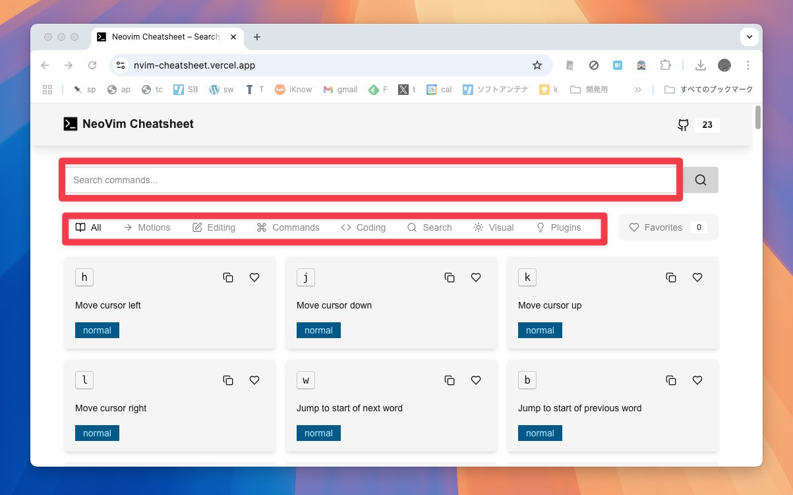
Task: Open the gmail bookmark
Action: click(340, 90)
